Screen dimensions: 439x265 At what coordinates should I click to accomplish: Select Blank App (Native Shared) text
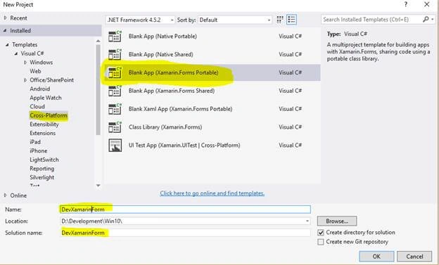tap(160, 55)
